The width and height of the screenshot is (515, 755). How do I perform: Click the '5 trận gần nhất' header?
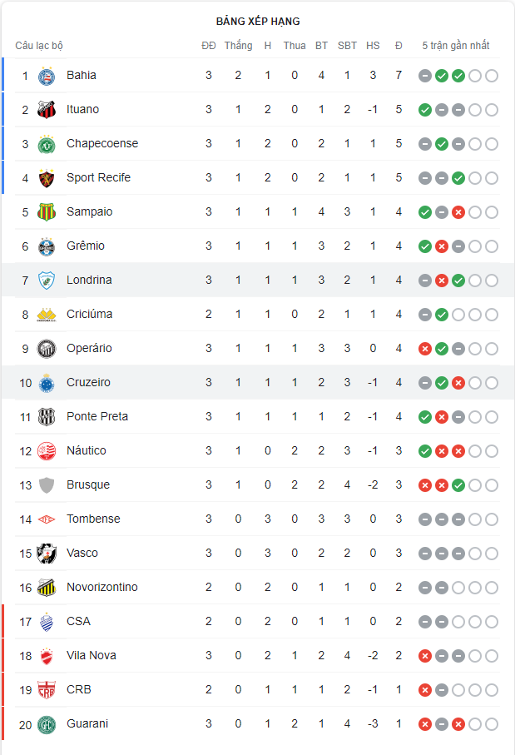[x=456, y=46]
